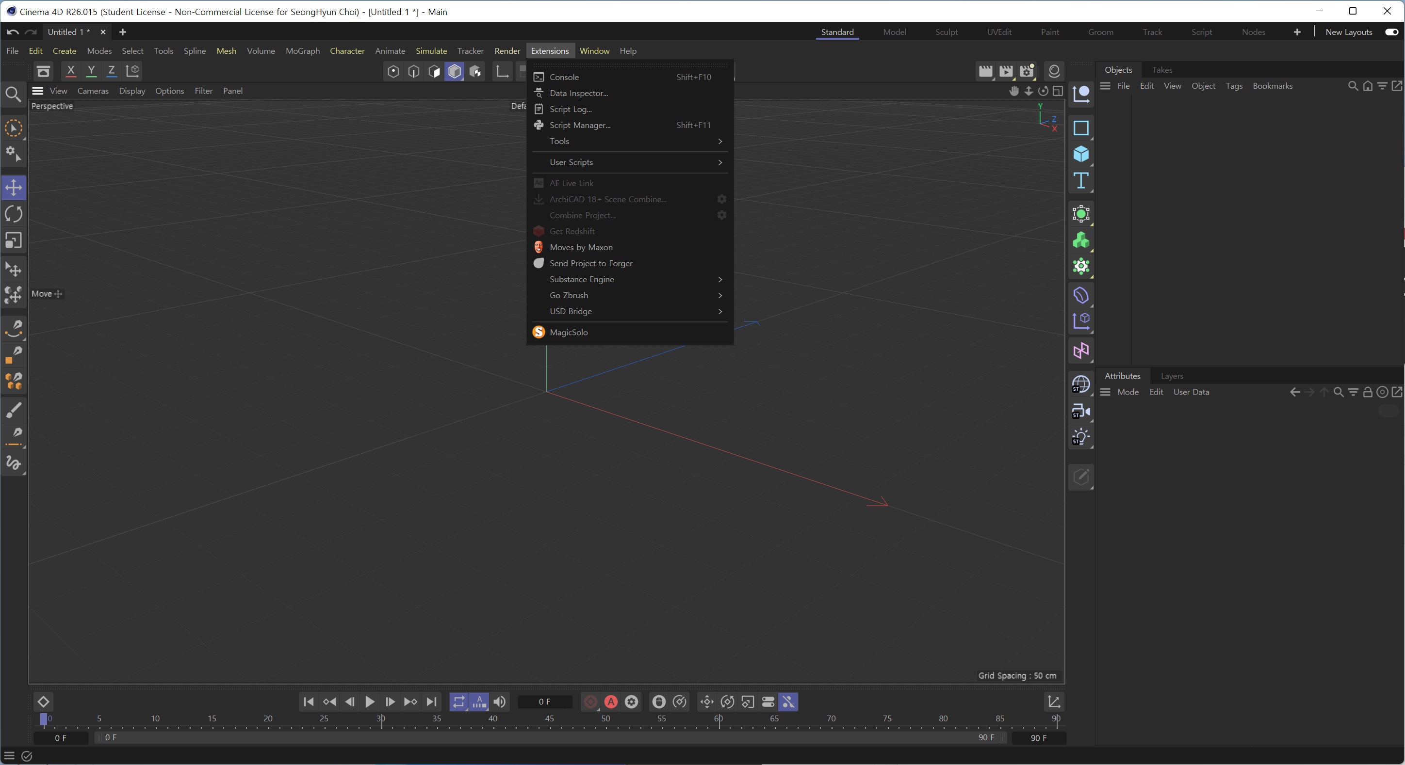Add a Text spline object
Viewport: 1405px width, 765px height.
[1081, 181]
